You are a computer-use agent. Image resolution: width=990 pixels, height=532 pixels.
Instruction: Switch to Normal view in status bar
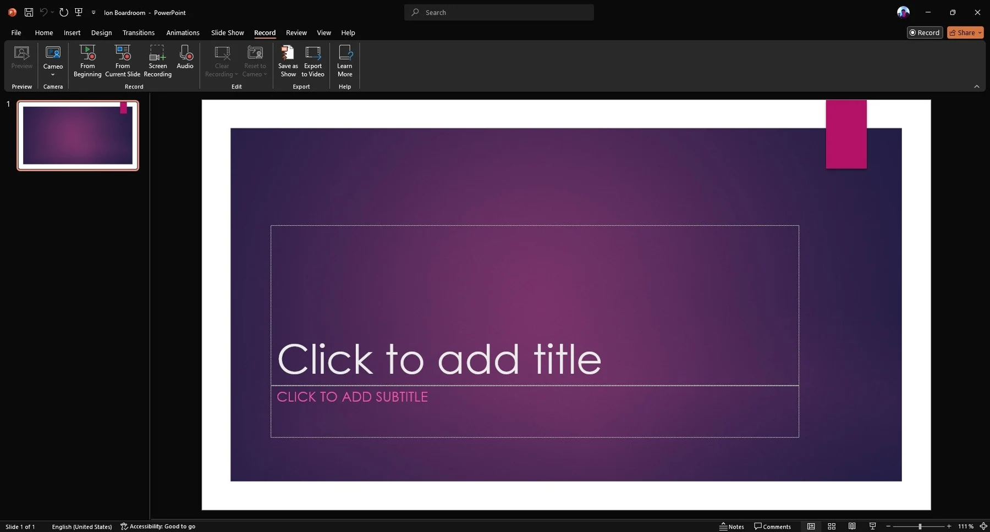click(x=811, y=527)
